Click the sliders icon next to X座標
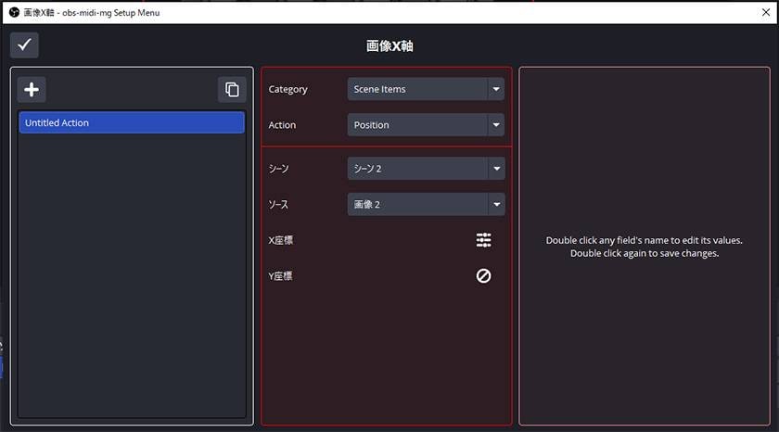 pos(483,240)
